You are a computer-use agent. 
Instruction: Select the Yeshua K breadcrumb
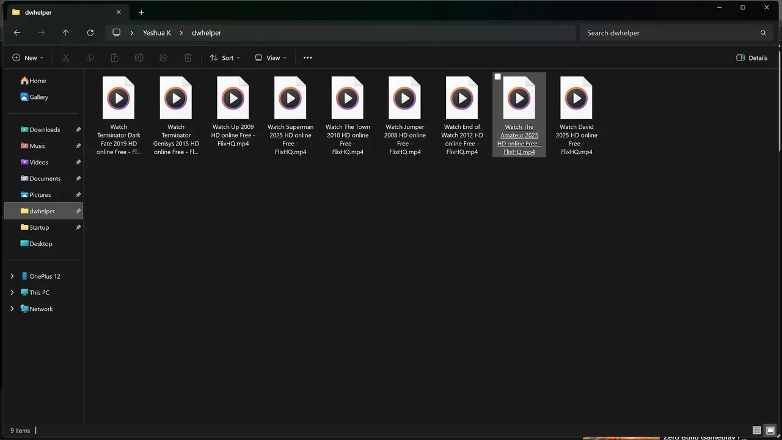157,33
